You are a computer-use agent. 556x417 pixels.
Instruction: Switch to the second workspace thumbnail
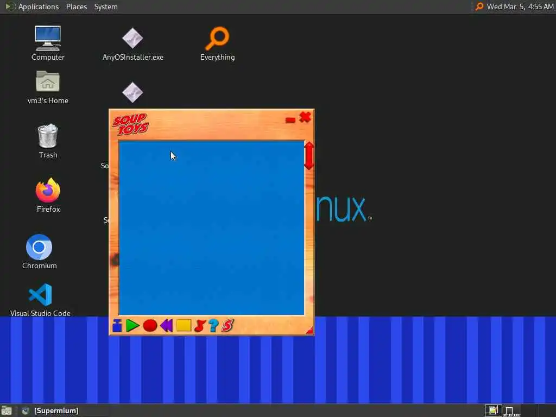tap(511, 410)
